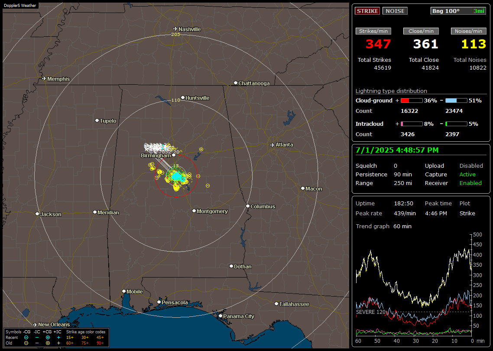Image resolution: width=493 pixels, height=351 pixels.
Task: Click the Uptime 182:50 value
Action: click(403, 204)
